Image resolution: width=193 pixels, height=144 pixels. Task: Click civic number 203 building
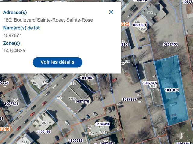(45, 82)
